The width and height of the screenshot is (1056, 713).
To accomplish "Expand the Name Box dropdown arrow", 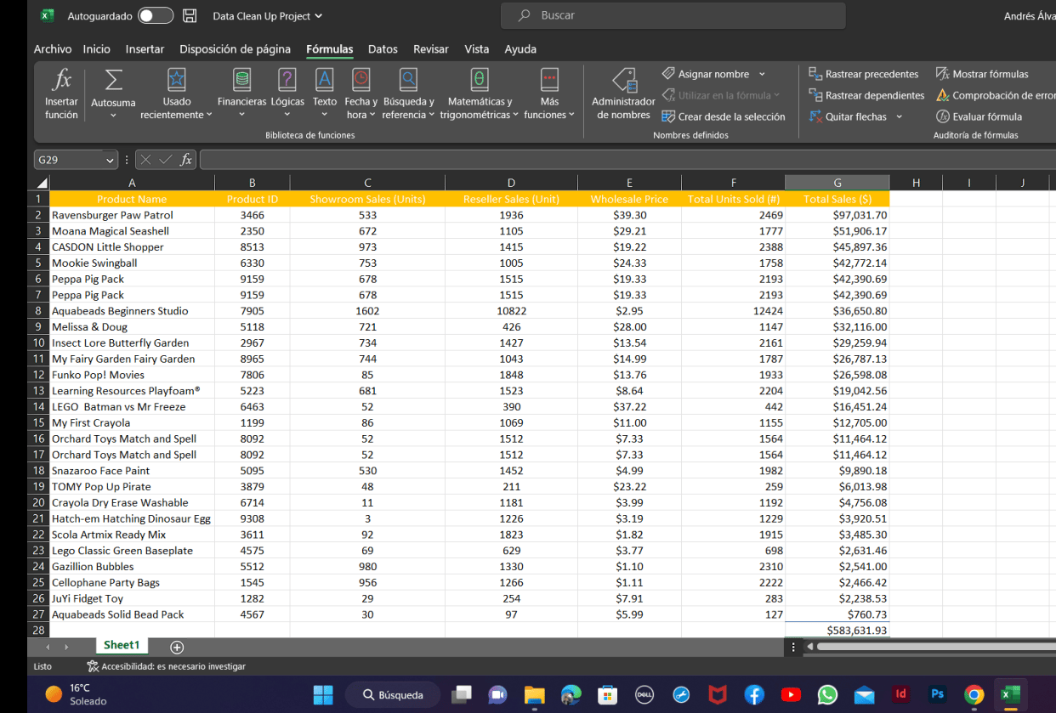I will click(x=110, y=160).
